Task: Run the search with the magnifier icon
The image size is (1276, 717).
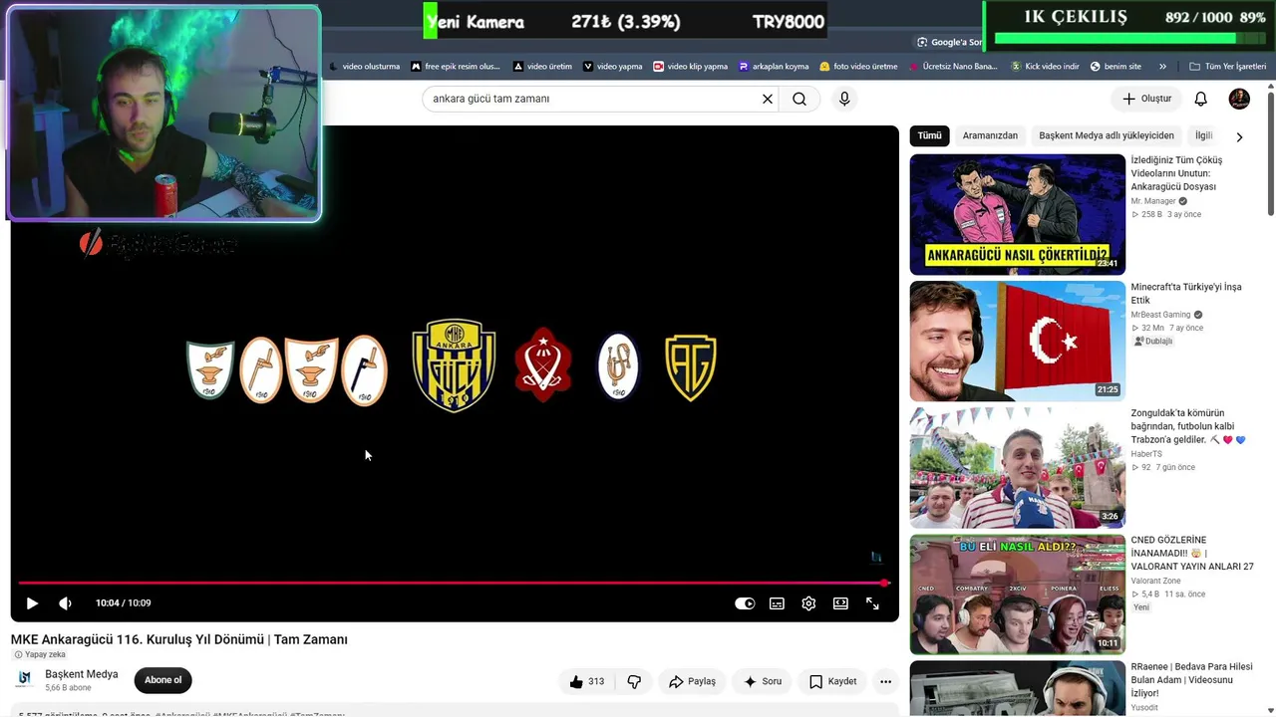Action: [x=799, y=99]
